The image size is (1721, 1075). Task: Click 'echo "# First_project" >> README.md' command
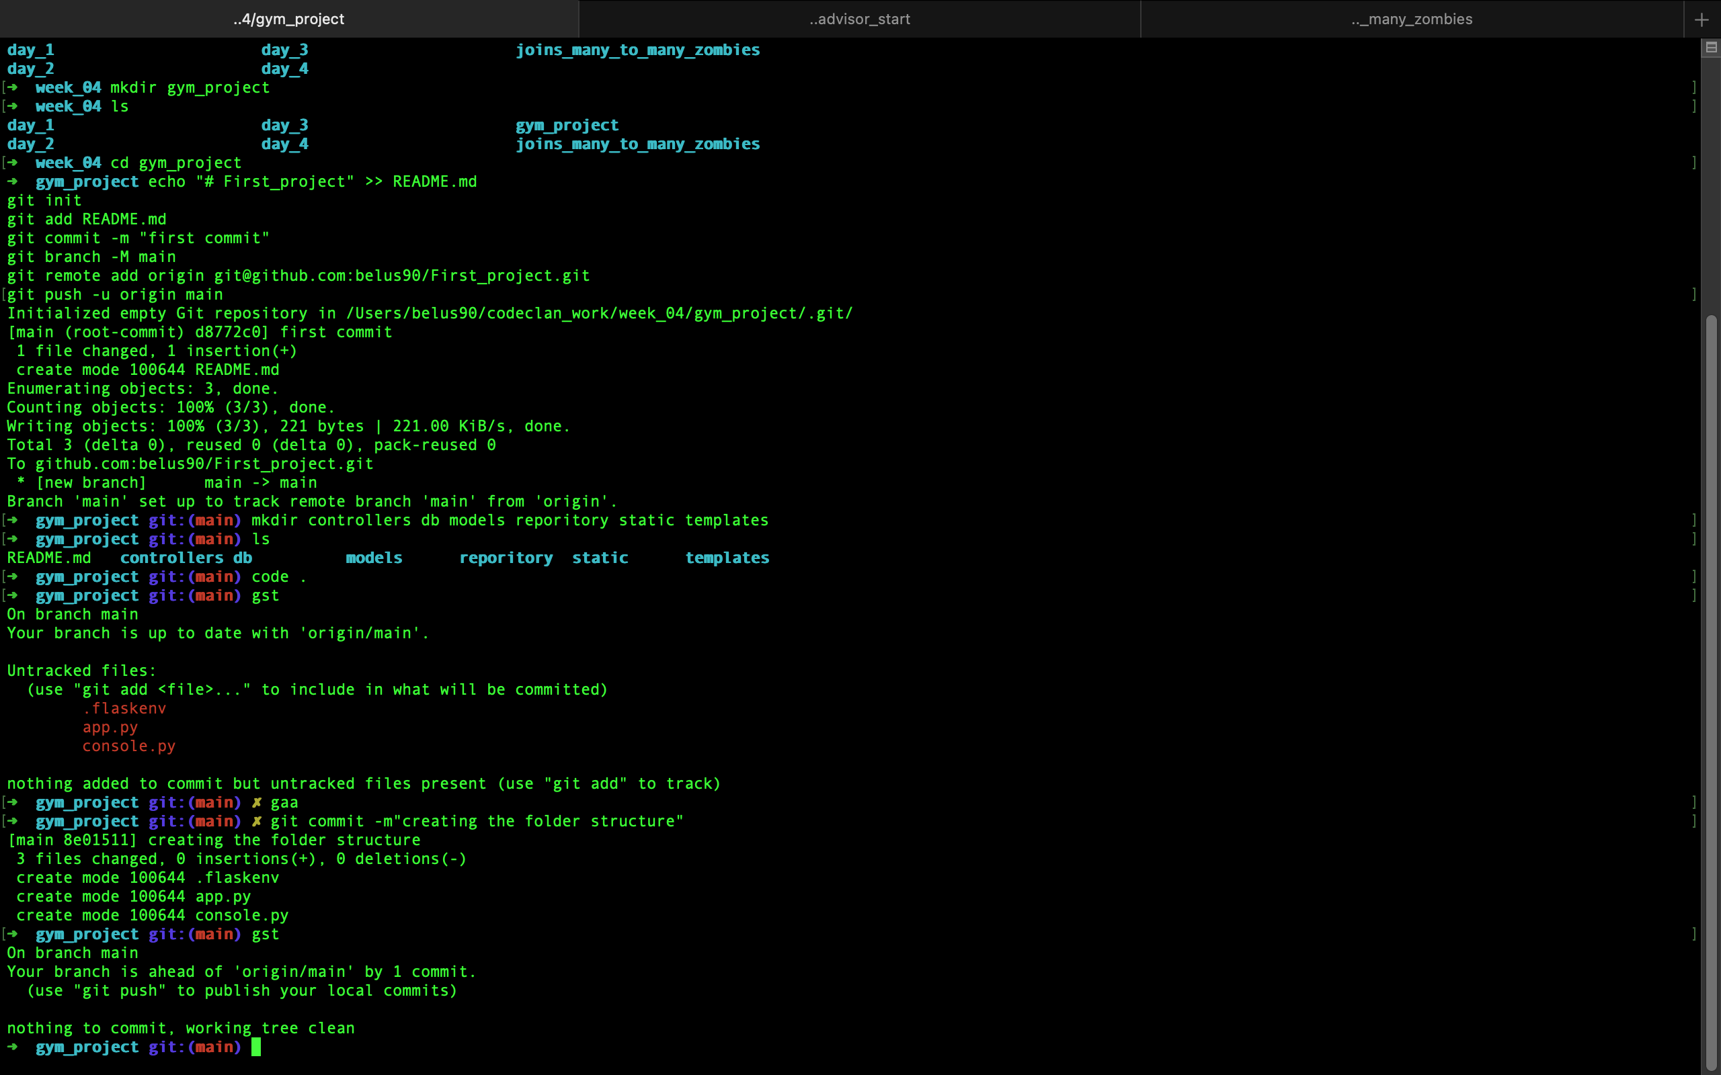pos(313,181)
